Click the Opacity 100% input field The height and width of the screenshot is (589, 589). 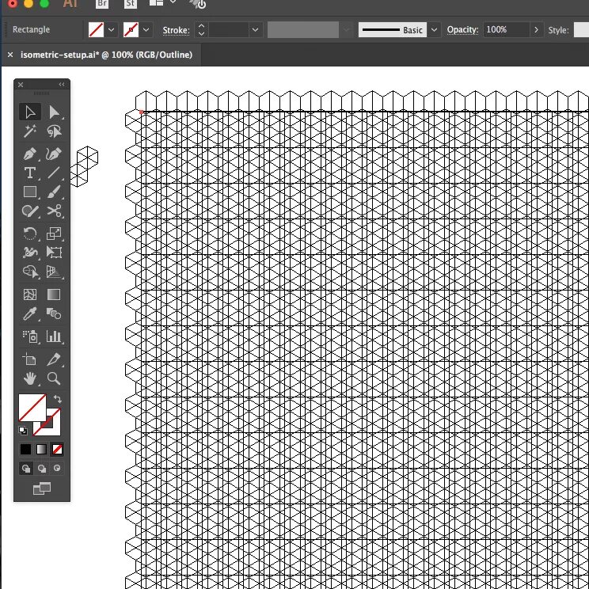coord(506,29)
